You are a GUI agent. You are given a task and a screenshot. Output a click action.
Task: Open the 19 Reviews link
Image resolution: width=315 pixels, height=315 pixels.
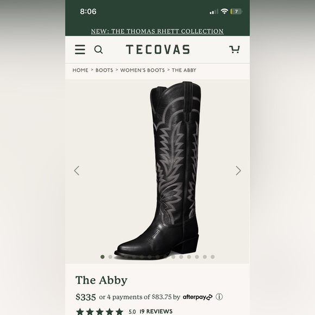(156, 311)
